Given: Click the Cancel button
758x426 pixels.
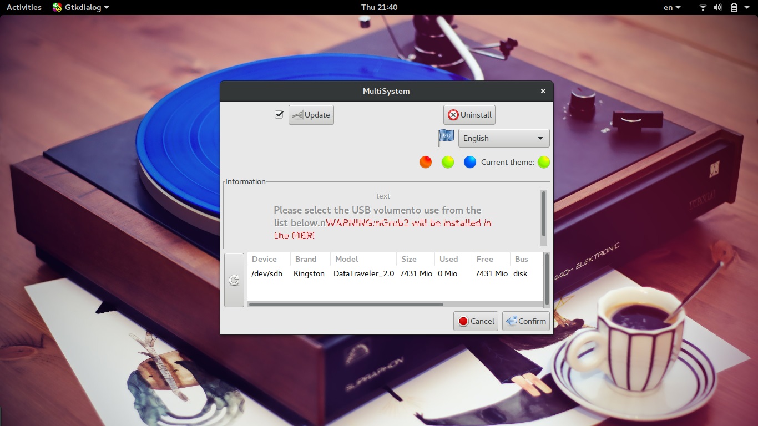Looking at the screenshot, I should 476,321.
